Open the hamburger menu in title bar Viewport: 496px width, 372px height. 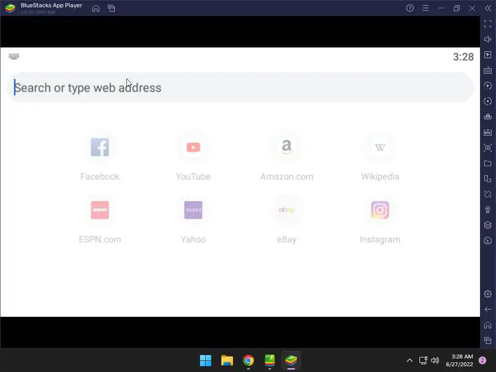[426, 8]
